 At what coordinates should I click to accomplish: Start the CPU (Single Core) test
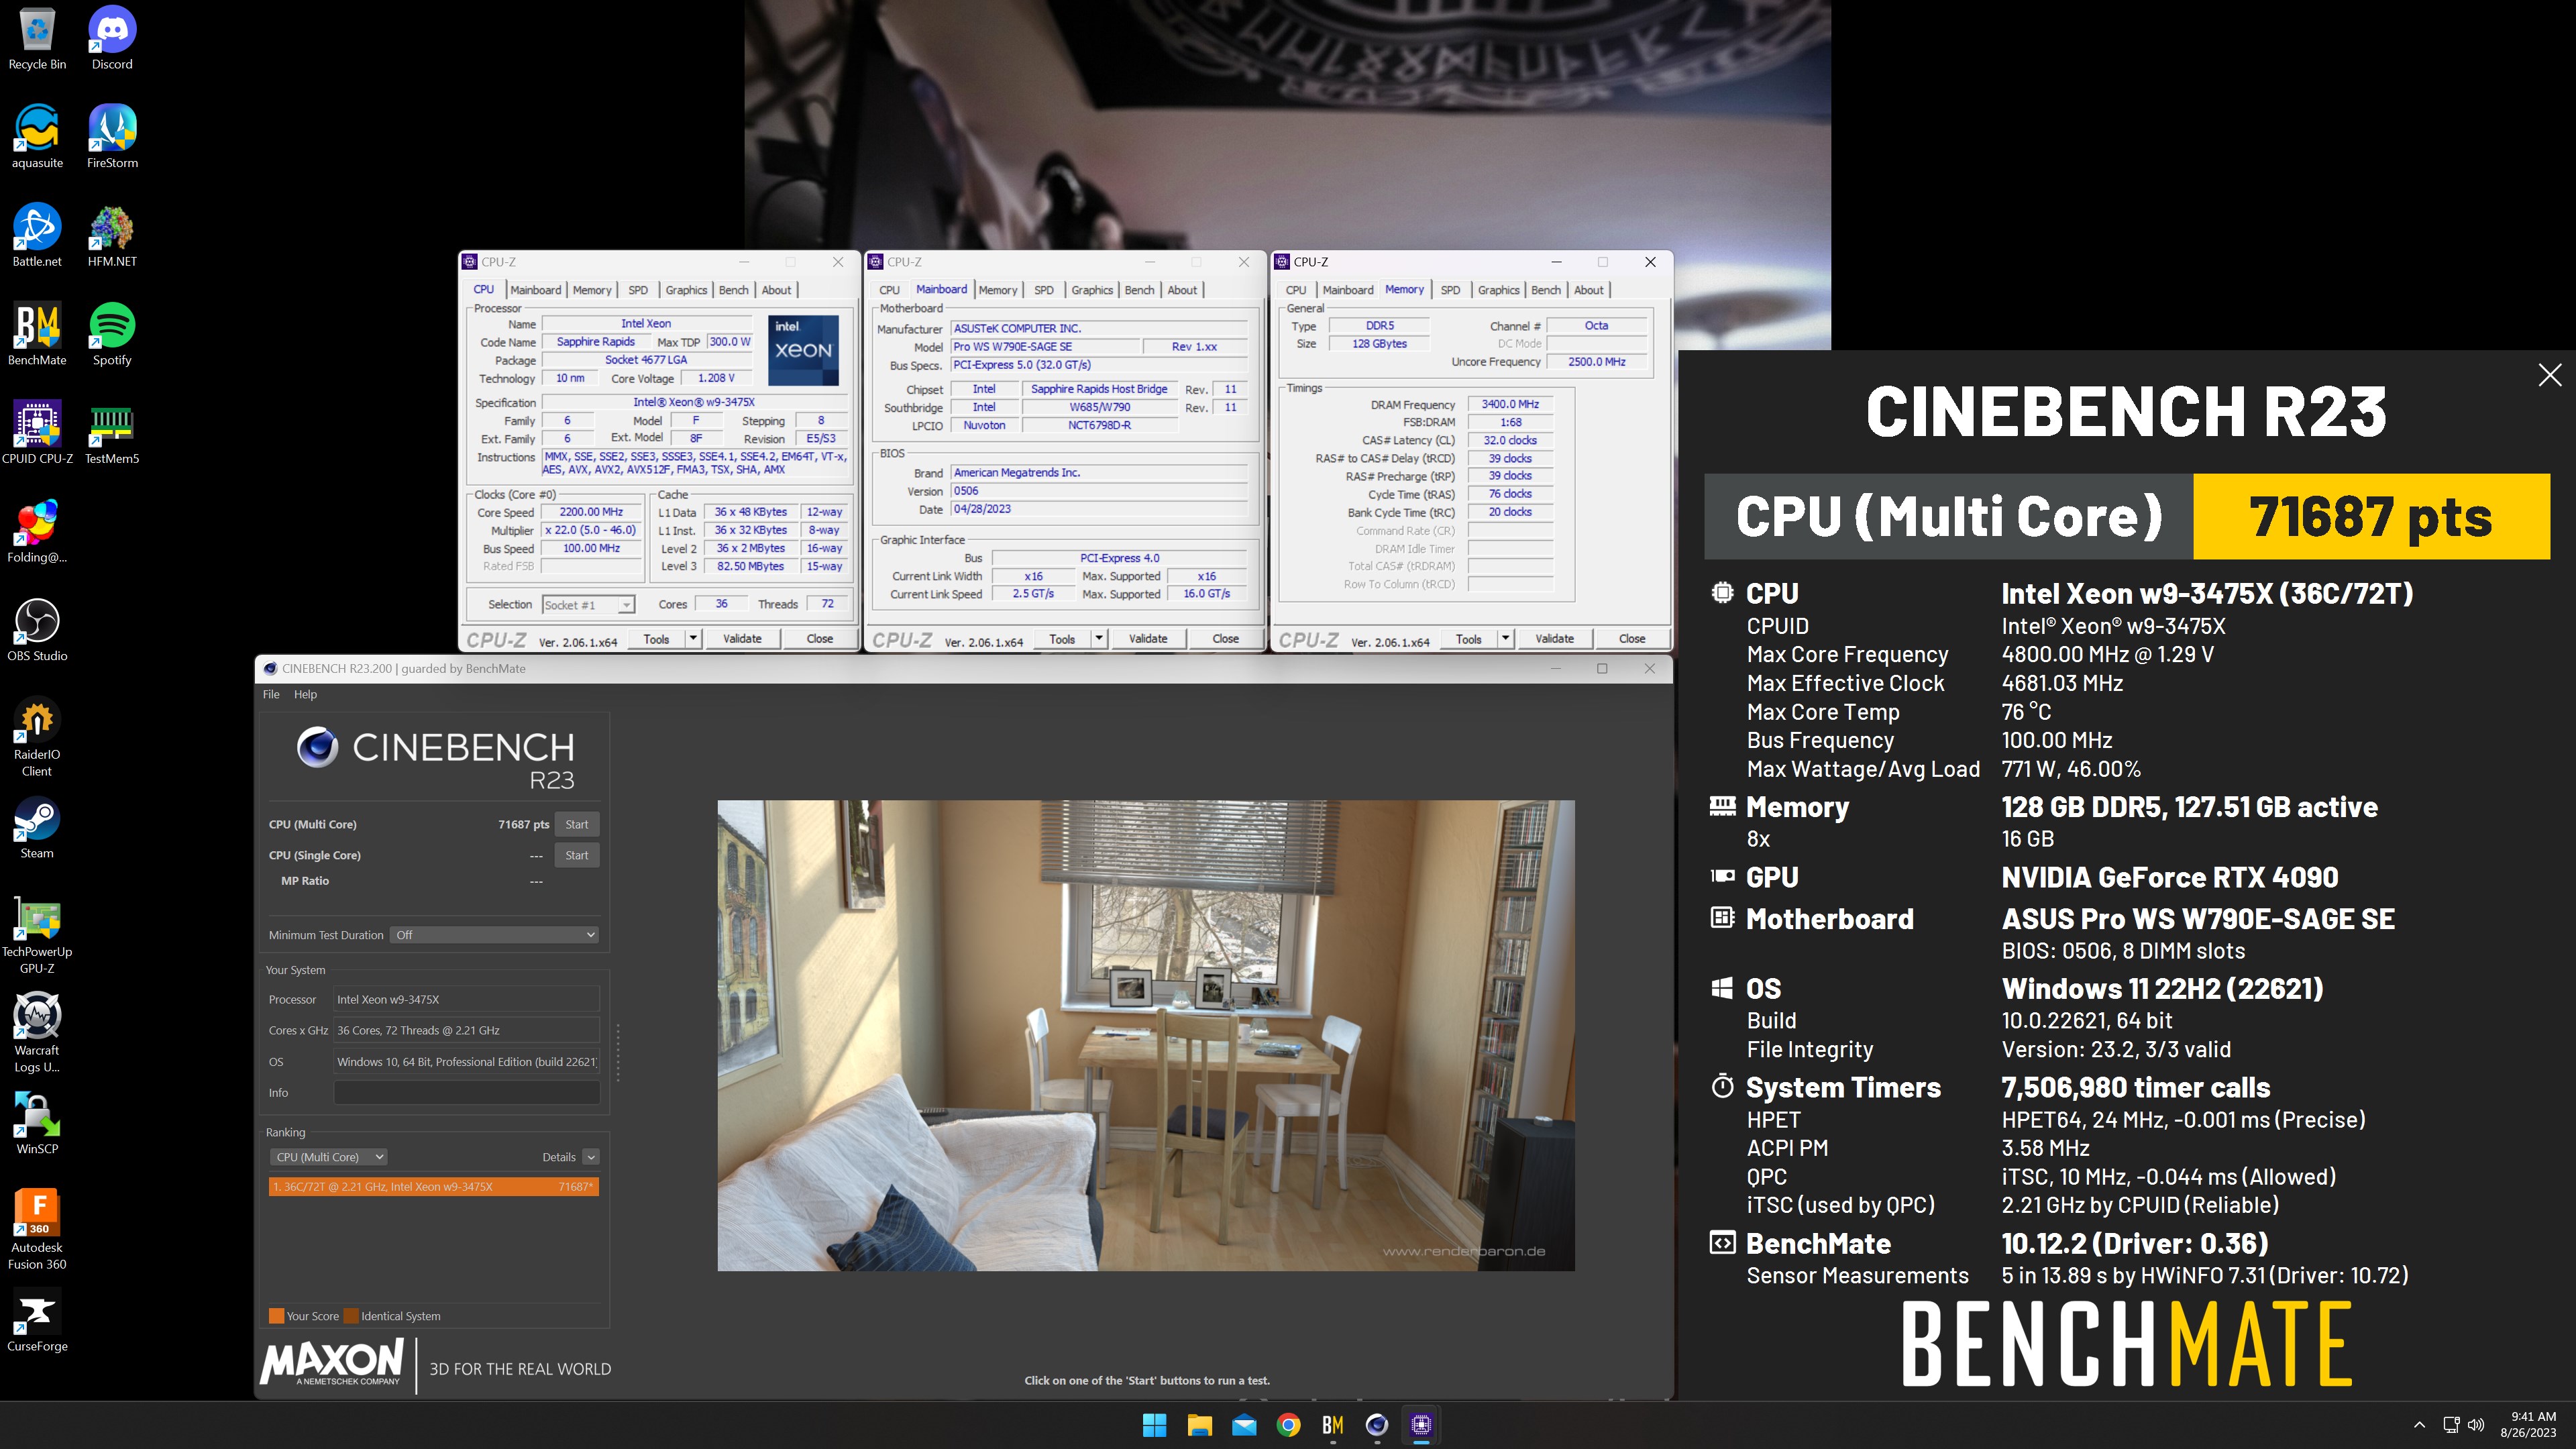(x=577, y=856)
